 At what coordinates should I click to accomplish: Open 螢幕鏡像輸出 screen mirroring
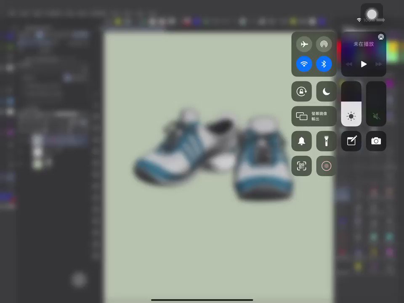314,116
